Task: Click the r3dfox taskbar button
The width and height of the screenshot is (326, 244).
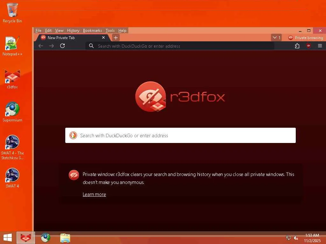Action: point(26,238)
